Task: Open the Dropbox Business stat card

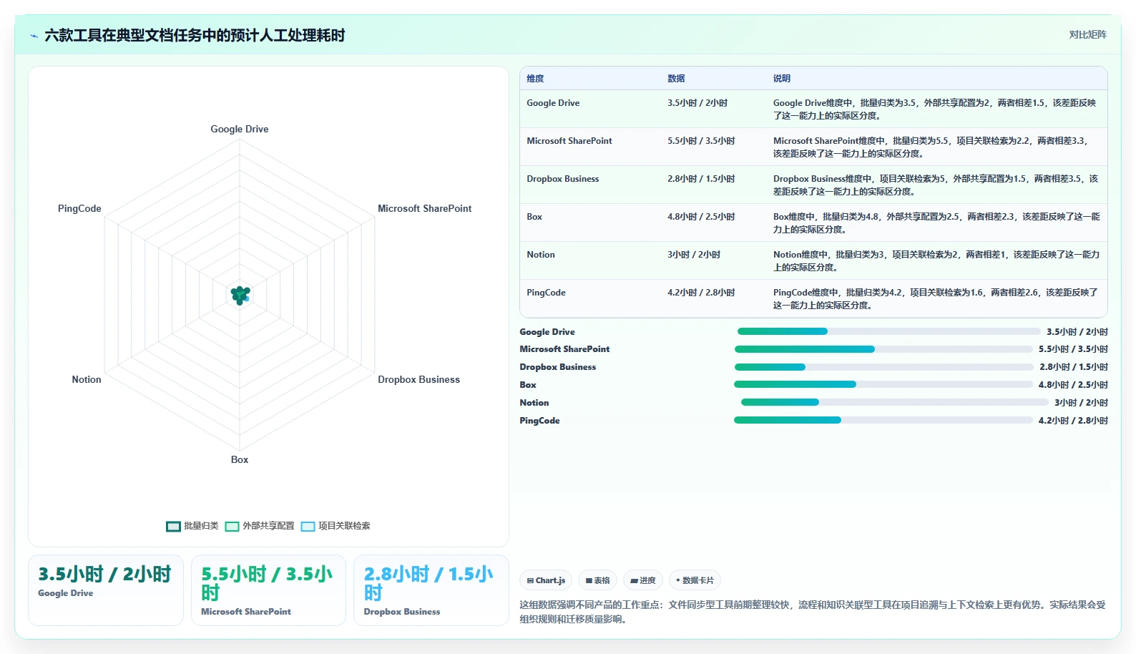Action: [x=431, y=590]
